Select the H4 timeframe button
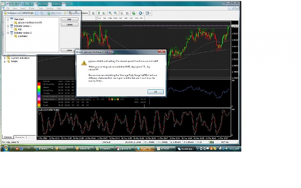This screenshot has height=188, width=301. [126, 18]
